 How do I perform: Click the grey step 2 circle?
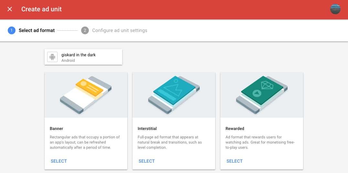point(85,30)
